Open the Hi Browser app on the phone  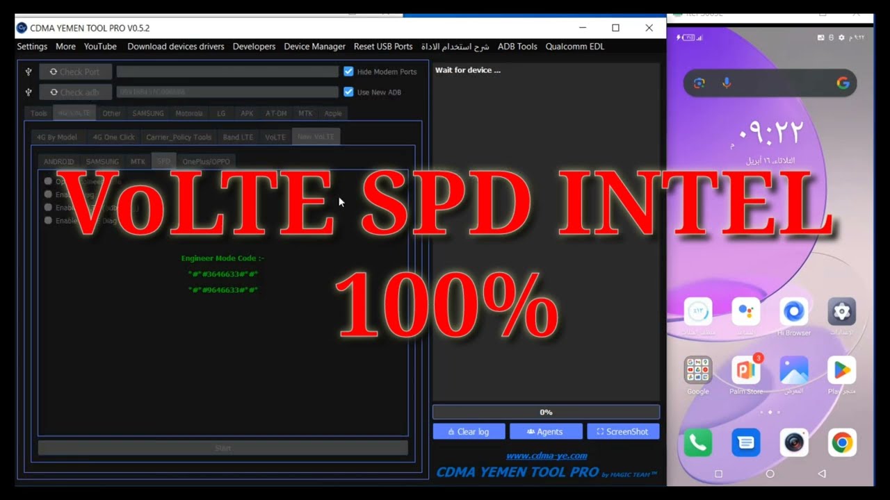[x=793, y=311]
